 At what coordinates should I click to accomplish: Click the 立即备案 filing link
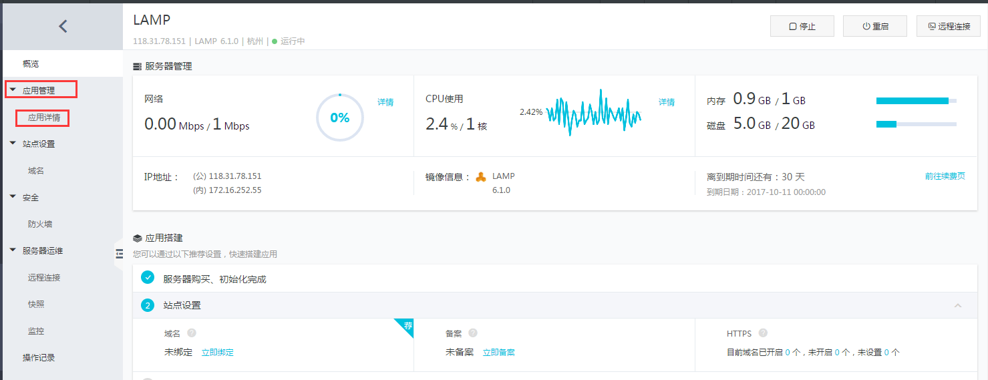(499, 353)
